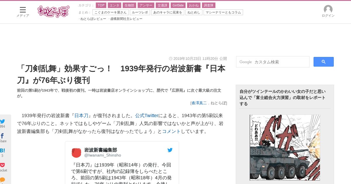Click the article headline 刀剣乱舞 効果すごっ

(x=121, y=74)
